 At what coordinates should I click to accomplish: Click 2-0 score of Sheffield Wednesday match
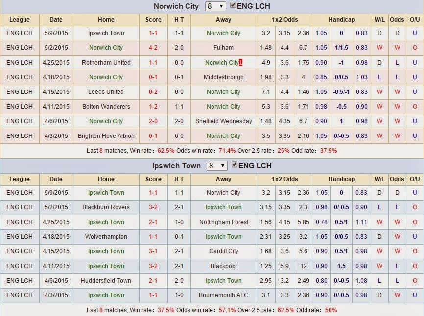pos(153,121)
